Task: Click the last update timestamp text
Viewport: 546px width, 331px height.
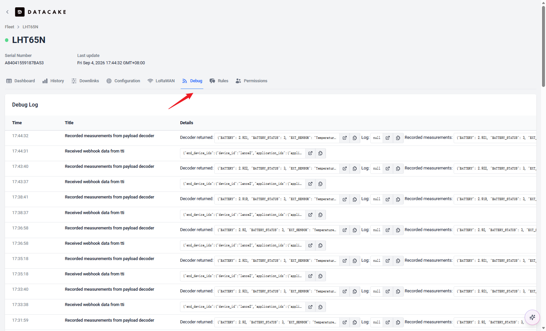Action: [111, 63]
